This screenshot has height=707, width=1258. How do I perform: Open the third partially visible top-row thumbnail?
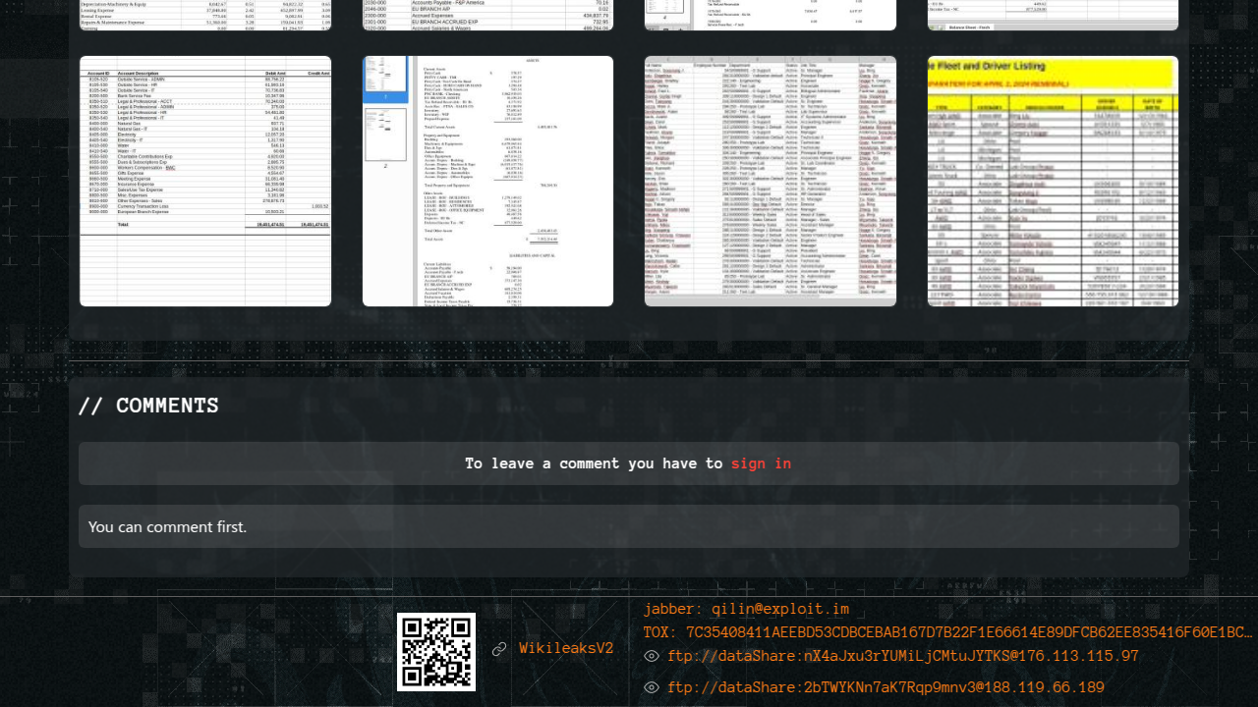coord(771,15)
